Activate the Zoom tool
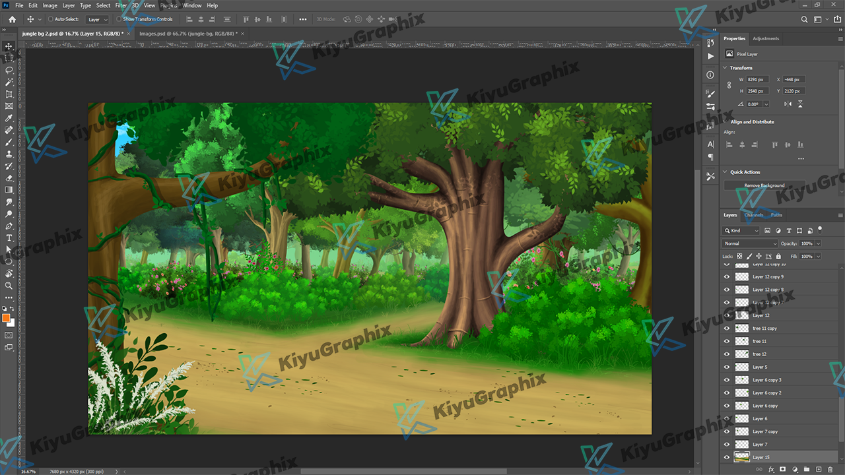The height and width of the screenshot is (475, 845). tap(9, 286)
